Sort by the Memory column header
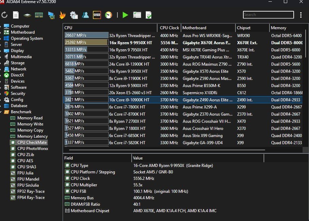Image resolution: width=309 pixels, height=221 pixels. (x=287, y=28)
